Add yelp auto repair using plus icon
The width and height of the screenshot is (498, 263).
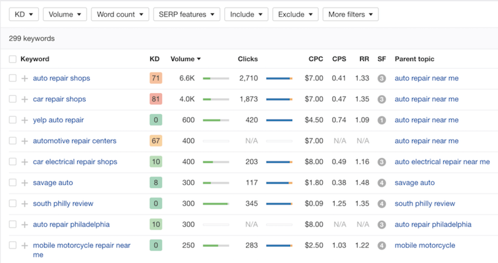click(x=24, y=120)
